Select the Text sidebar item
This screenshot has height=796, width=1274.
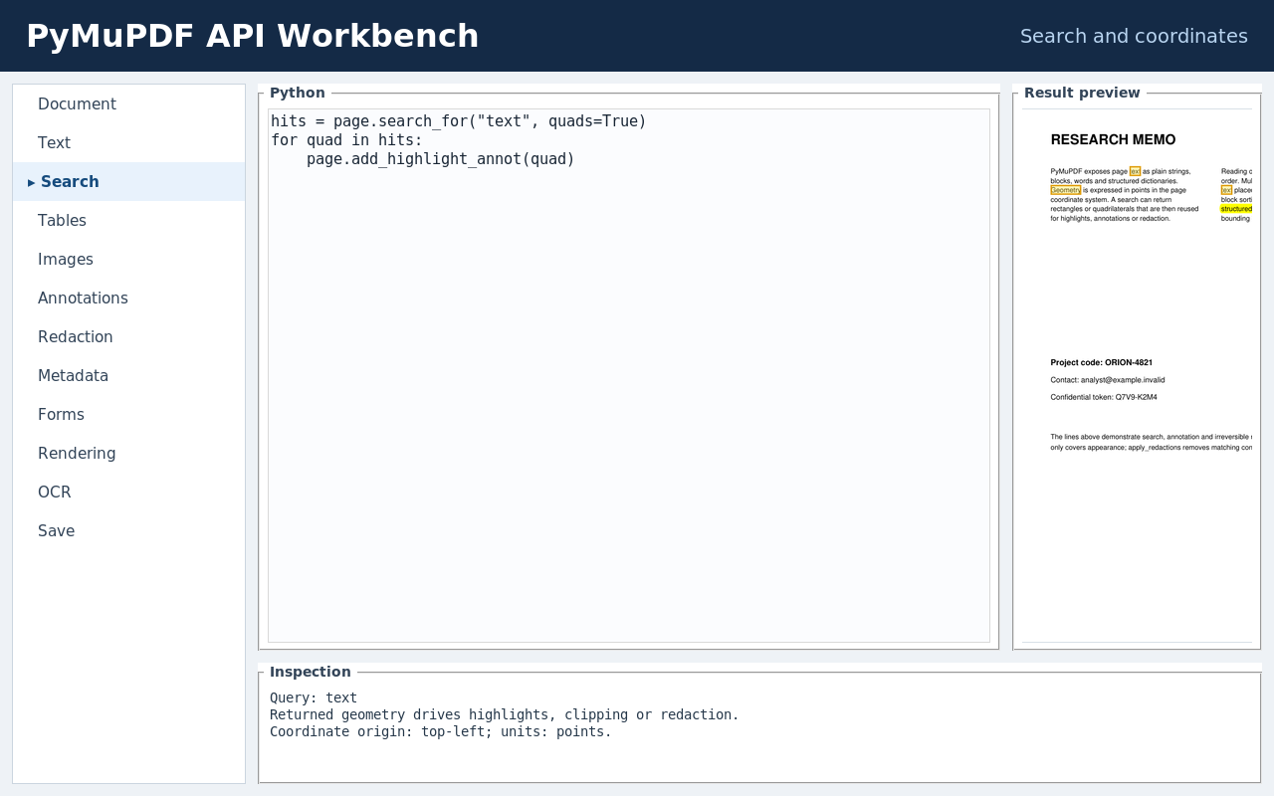coord(128,143)
